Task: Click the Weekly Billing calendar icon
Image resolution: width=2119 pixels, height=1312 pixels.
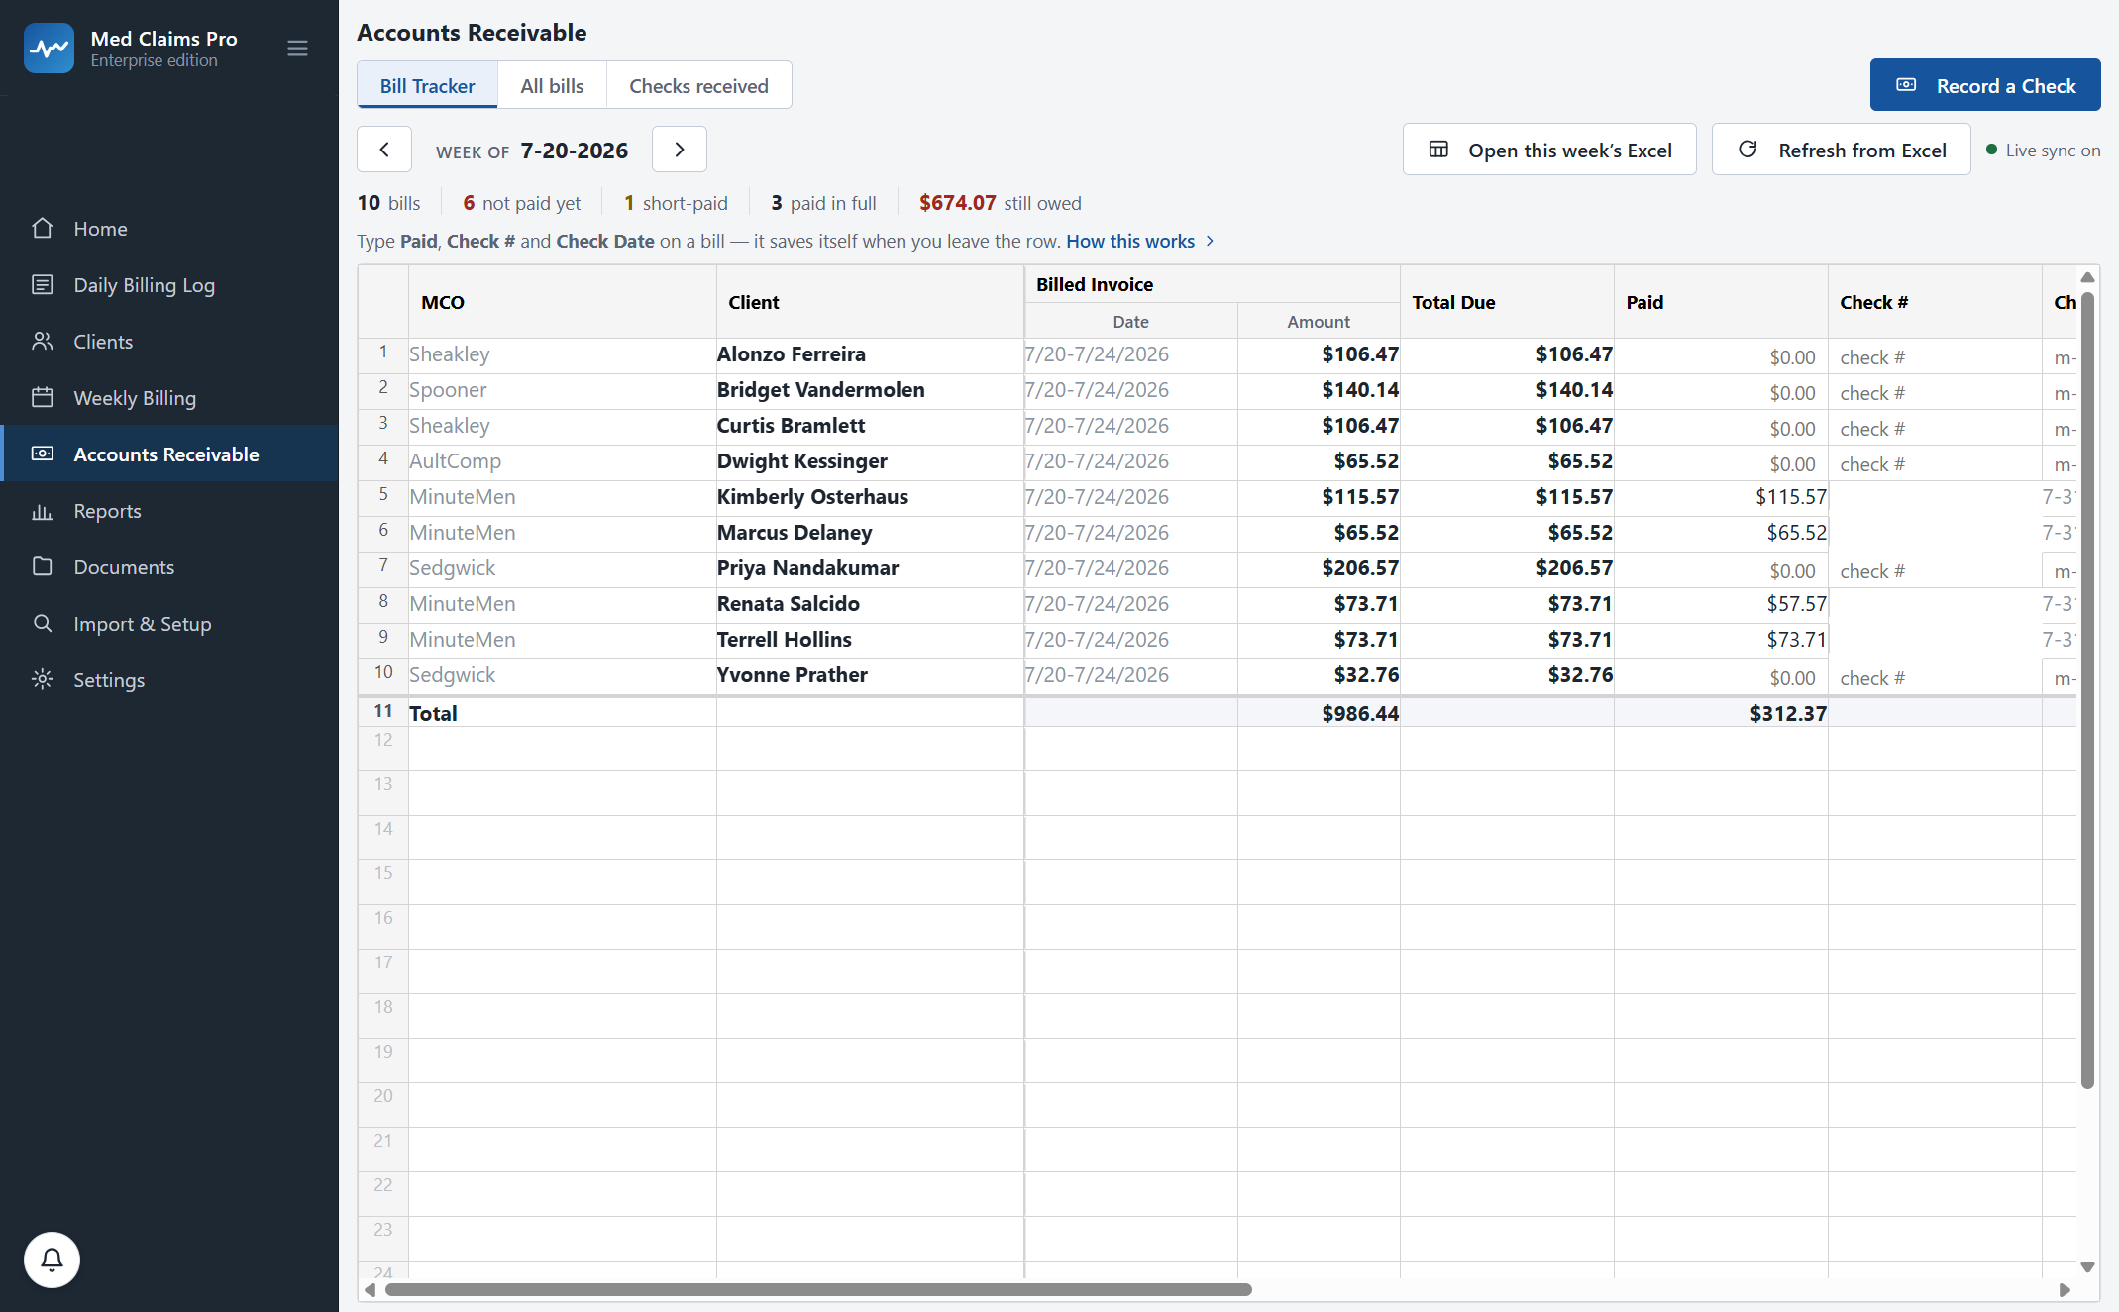Action: (x=43, y=397)
